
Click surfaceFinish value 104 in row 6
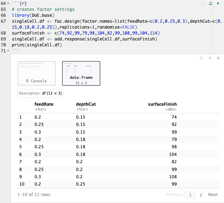coord(173,155)
